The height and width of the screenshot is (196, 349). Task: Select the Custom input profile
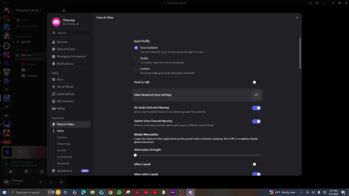point(136,69)
